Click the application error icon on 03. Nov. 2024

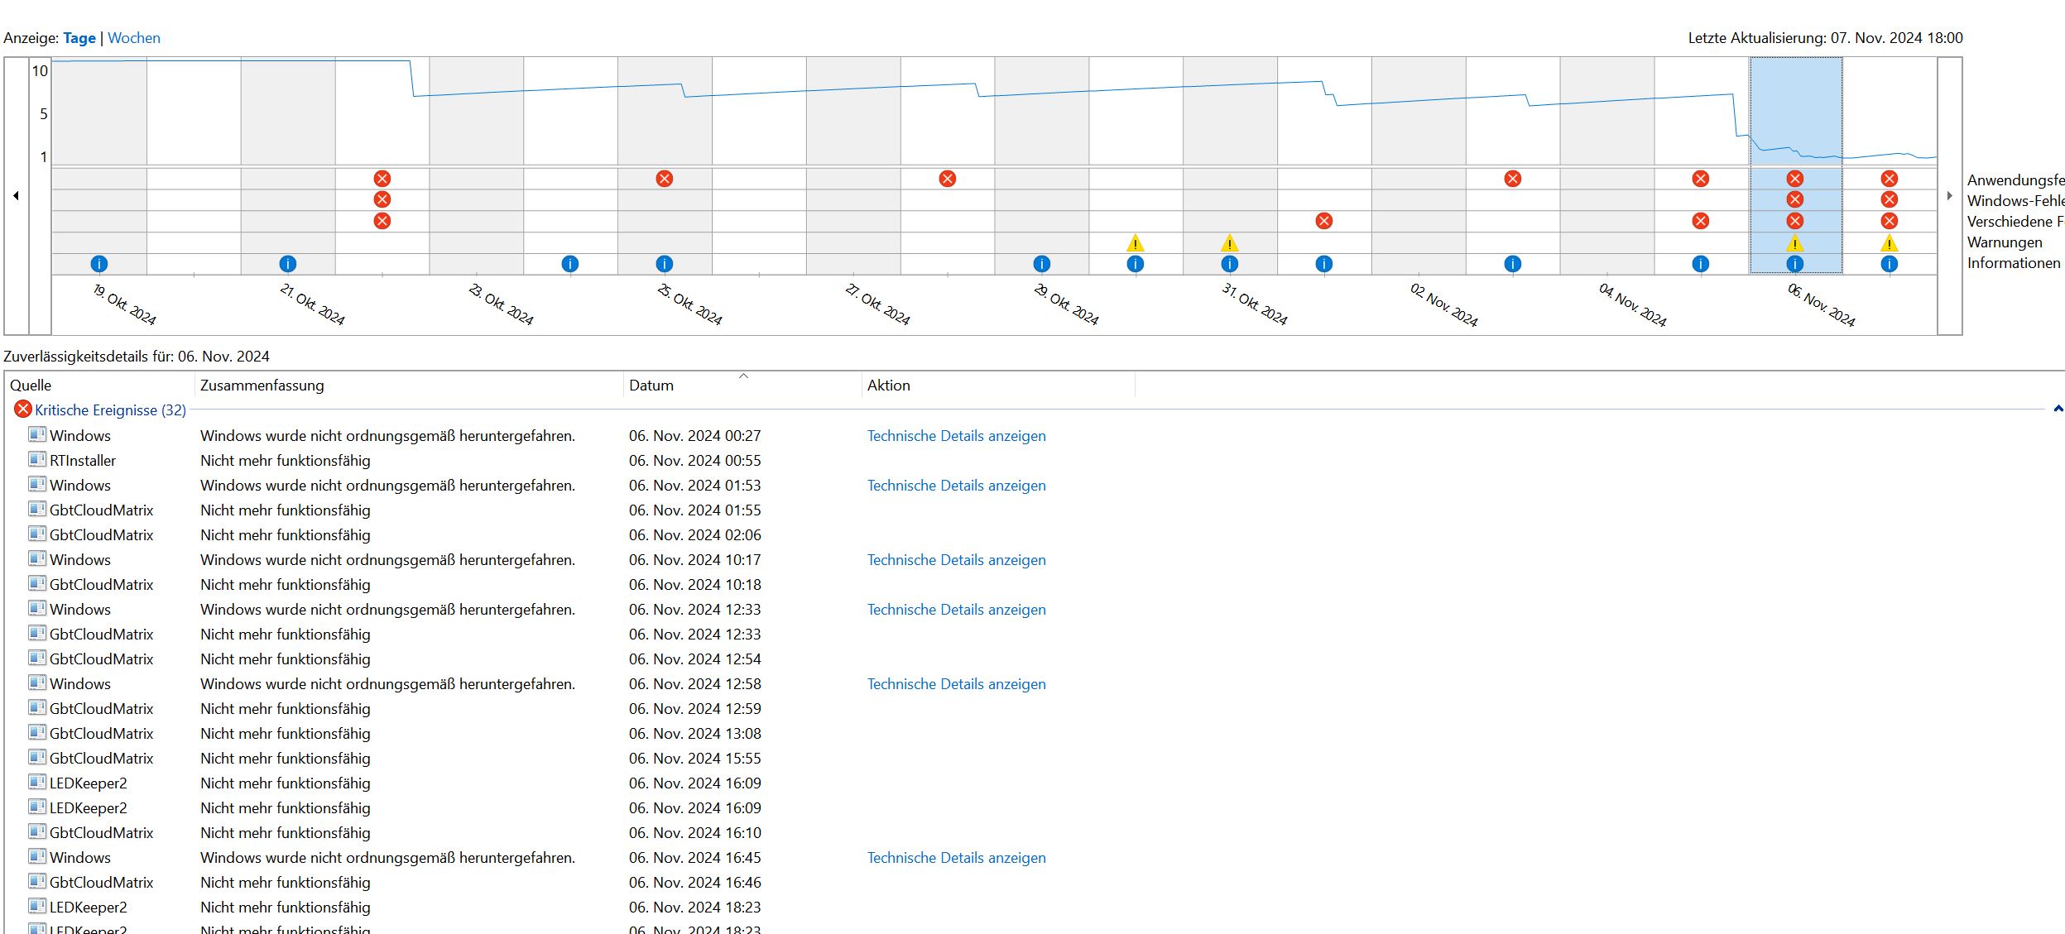1512,179
